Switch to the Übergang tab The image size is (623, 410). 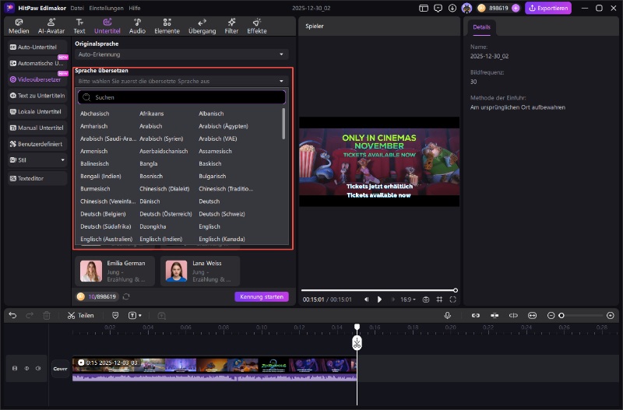tap(202, 26)
